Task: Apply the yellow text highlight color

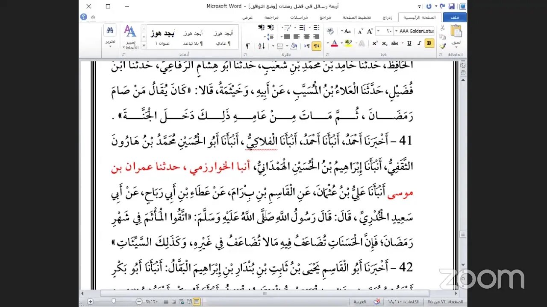Action: (x=348, y=43)
